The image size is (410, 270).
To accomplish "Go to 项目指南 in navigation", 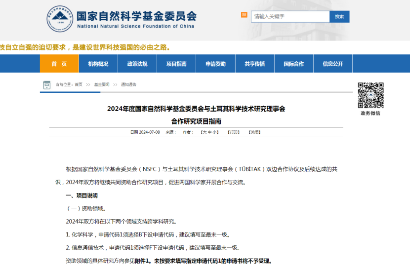I will (x=176, y=64).
